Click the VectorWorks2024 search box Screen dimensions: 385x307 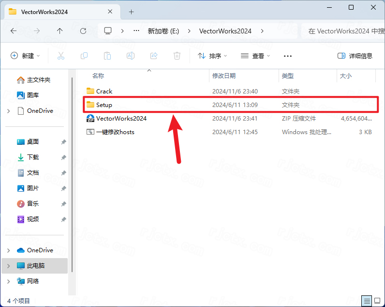343,31
